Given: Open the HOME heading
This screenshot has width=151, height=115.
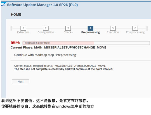Looking at the screenshot, I should 16,15.
